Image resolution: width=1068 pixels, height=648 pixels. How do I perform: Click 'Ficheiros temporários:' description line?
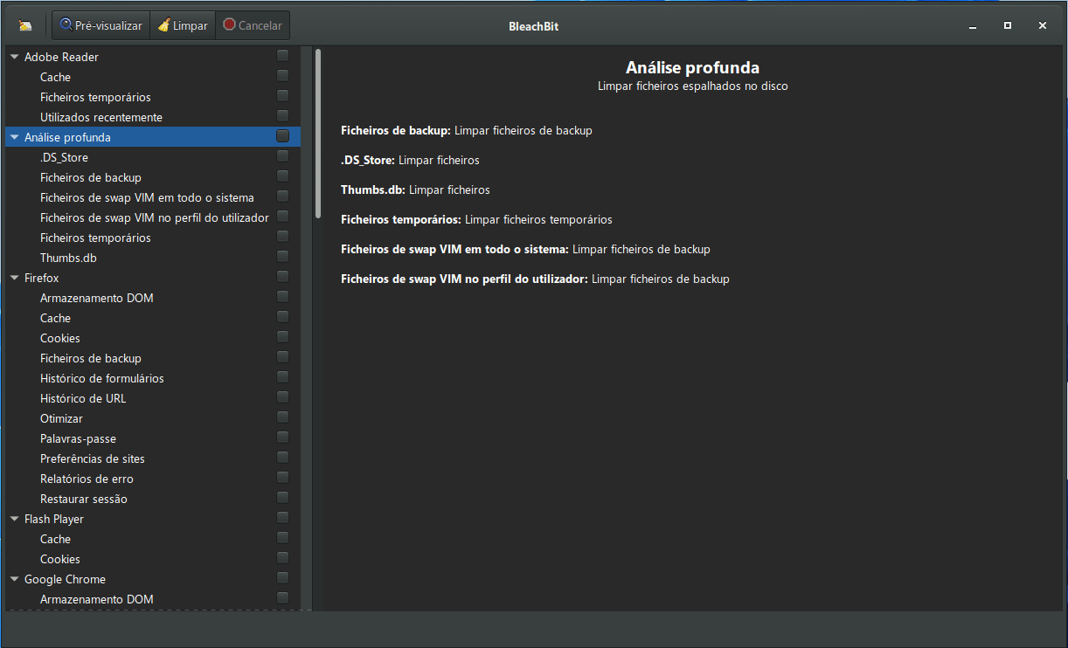476,219
